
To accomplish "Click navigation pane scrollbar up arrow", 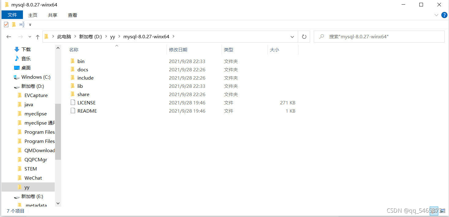I will (58, 48).
